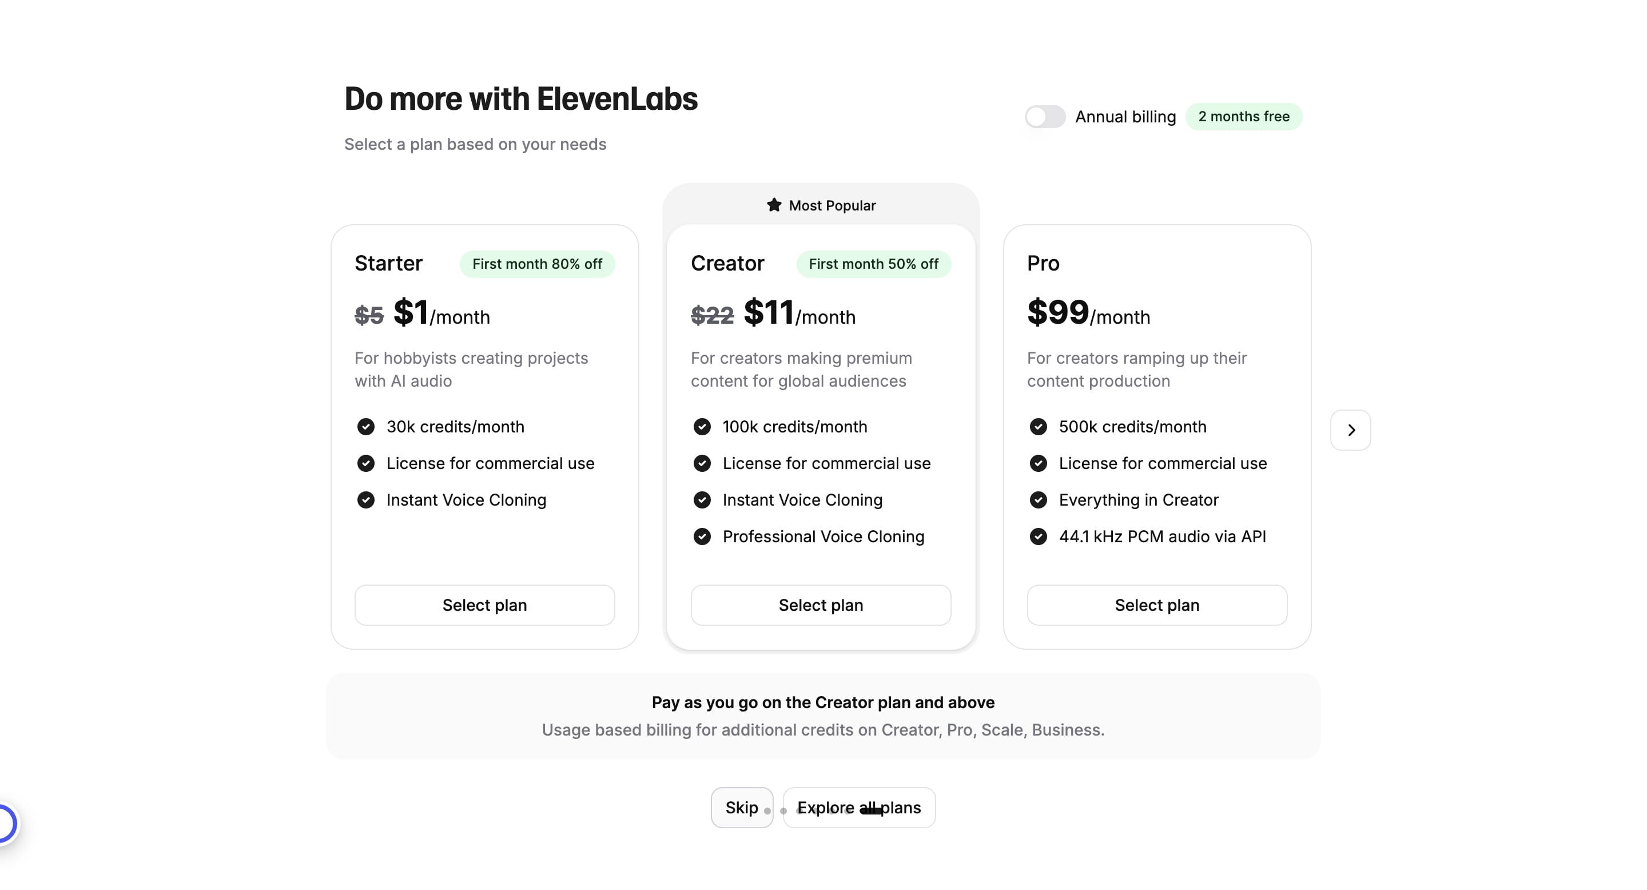Click the star icon beside Most Popular
This screenshot has height=890, width=1647.
(x=774, y=205)
